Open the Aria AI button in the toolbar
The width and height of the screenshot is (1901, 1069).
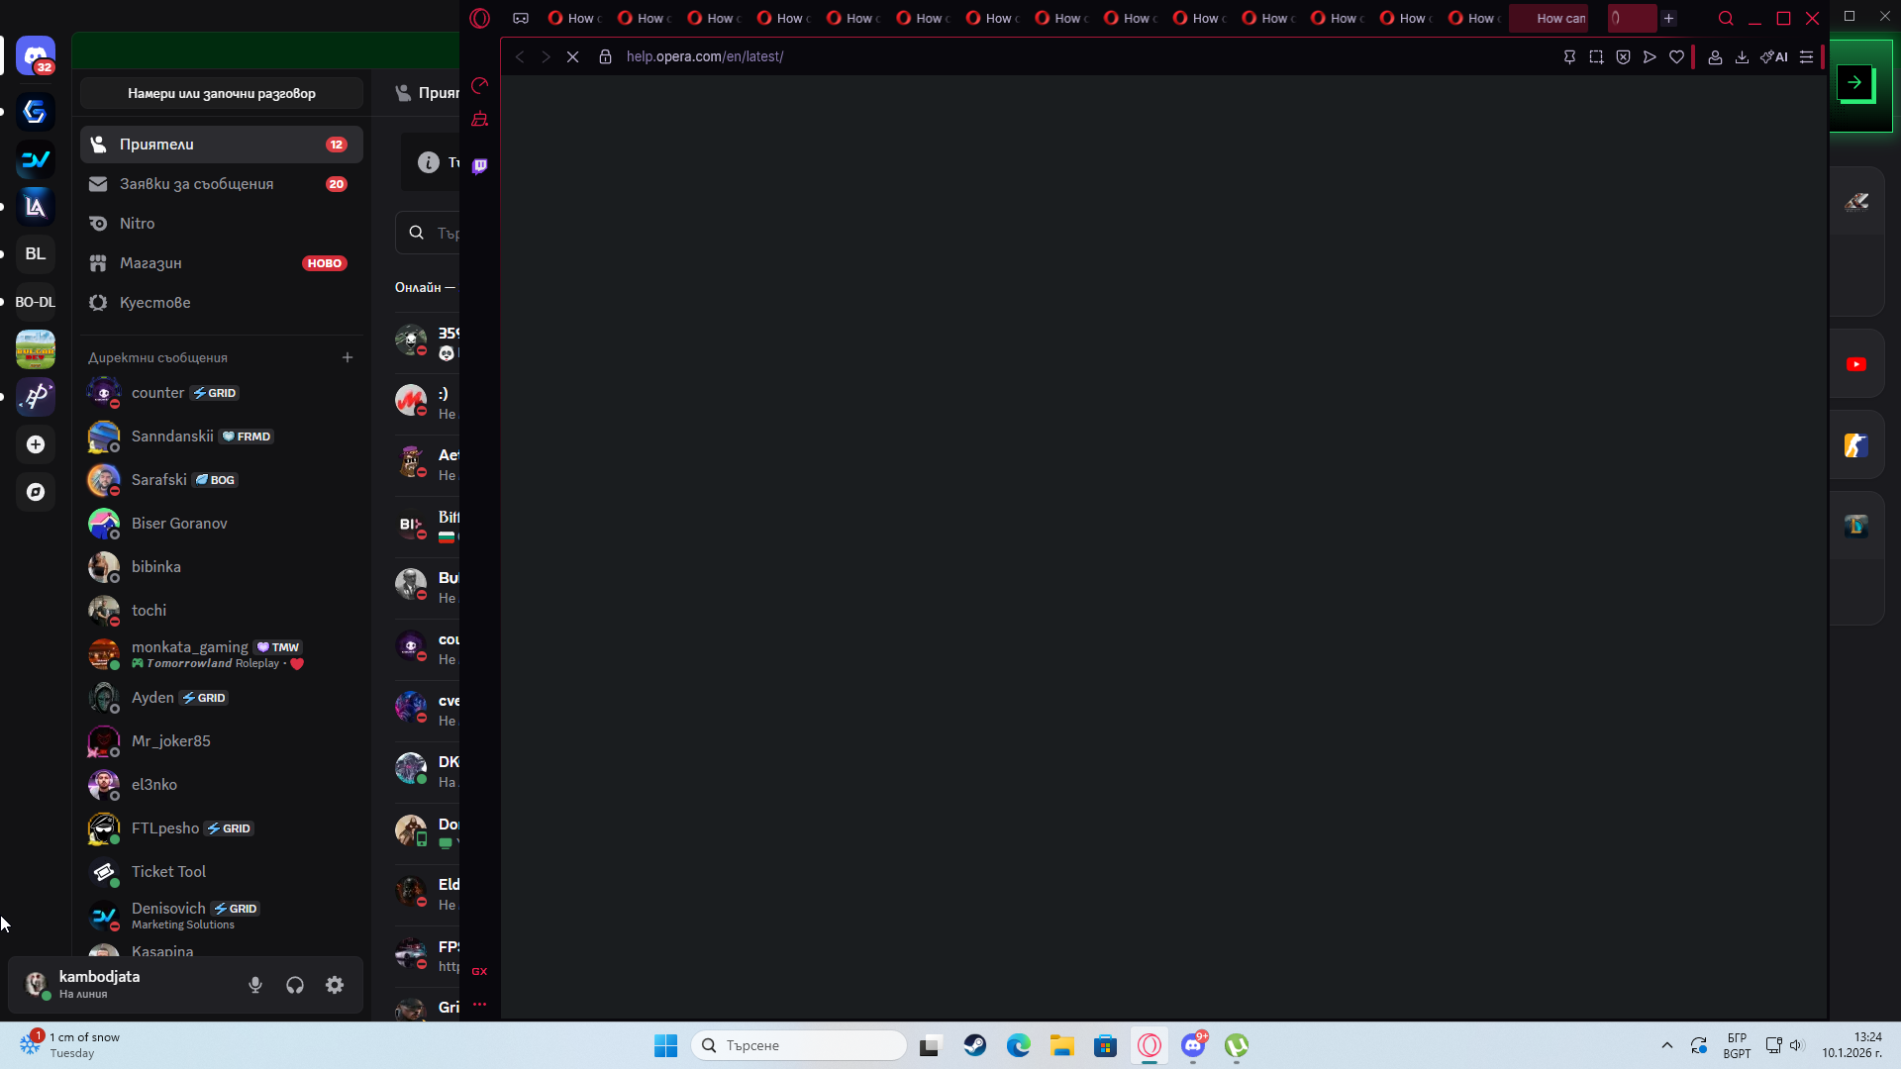(x=1774, y=57)
